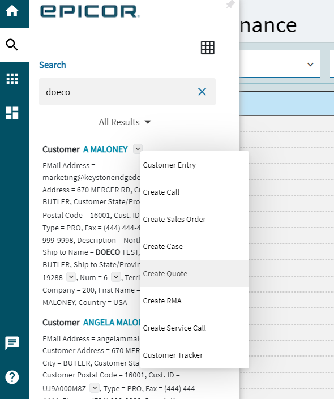Open chevron next to 19288
The image size is (334, 399).
71,277
